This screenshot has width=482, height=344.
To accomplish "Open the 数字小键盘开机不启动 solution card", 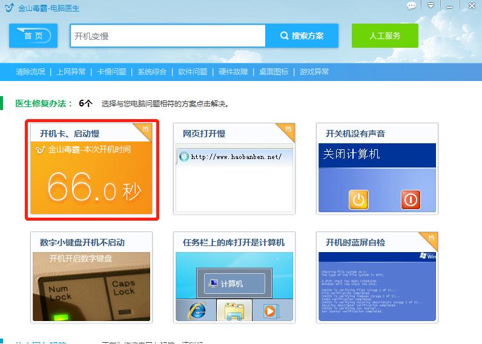I will pyautogui.click(x=91, y=277).
